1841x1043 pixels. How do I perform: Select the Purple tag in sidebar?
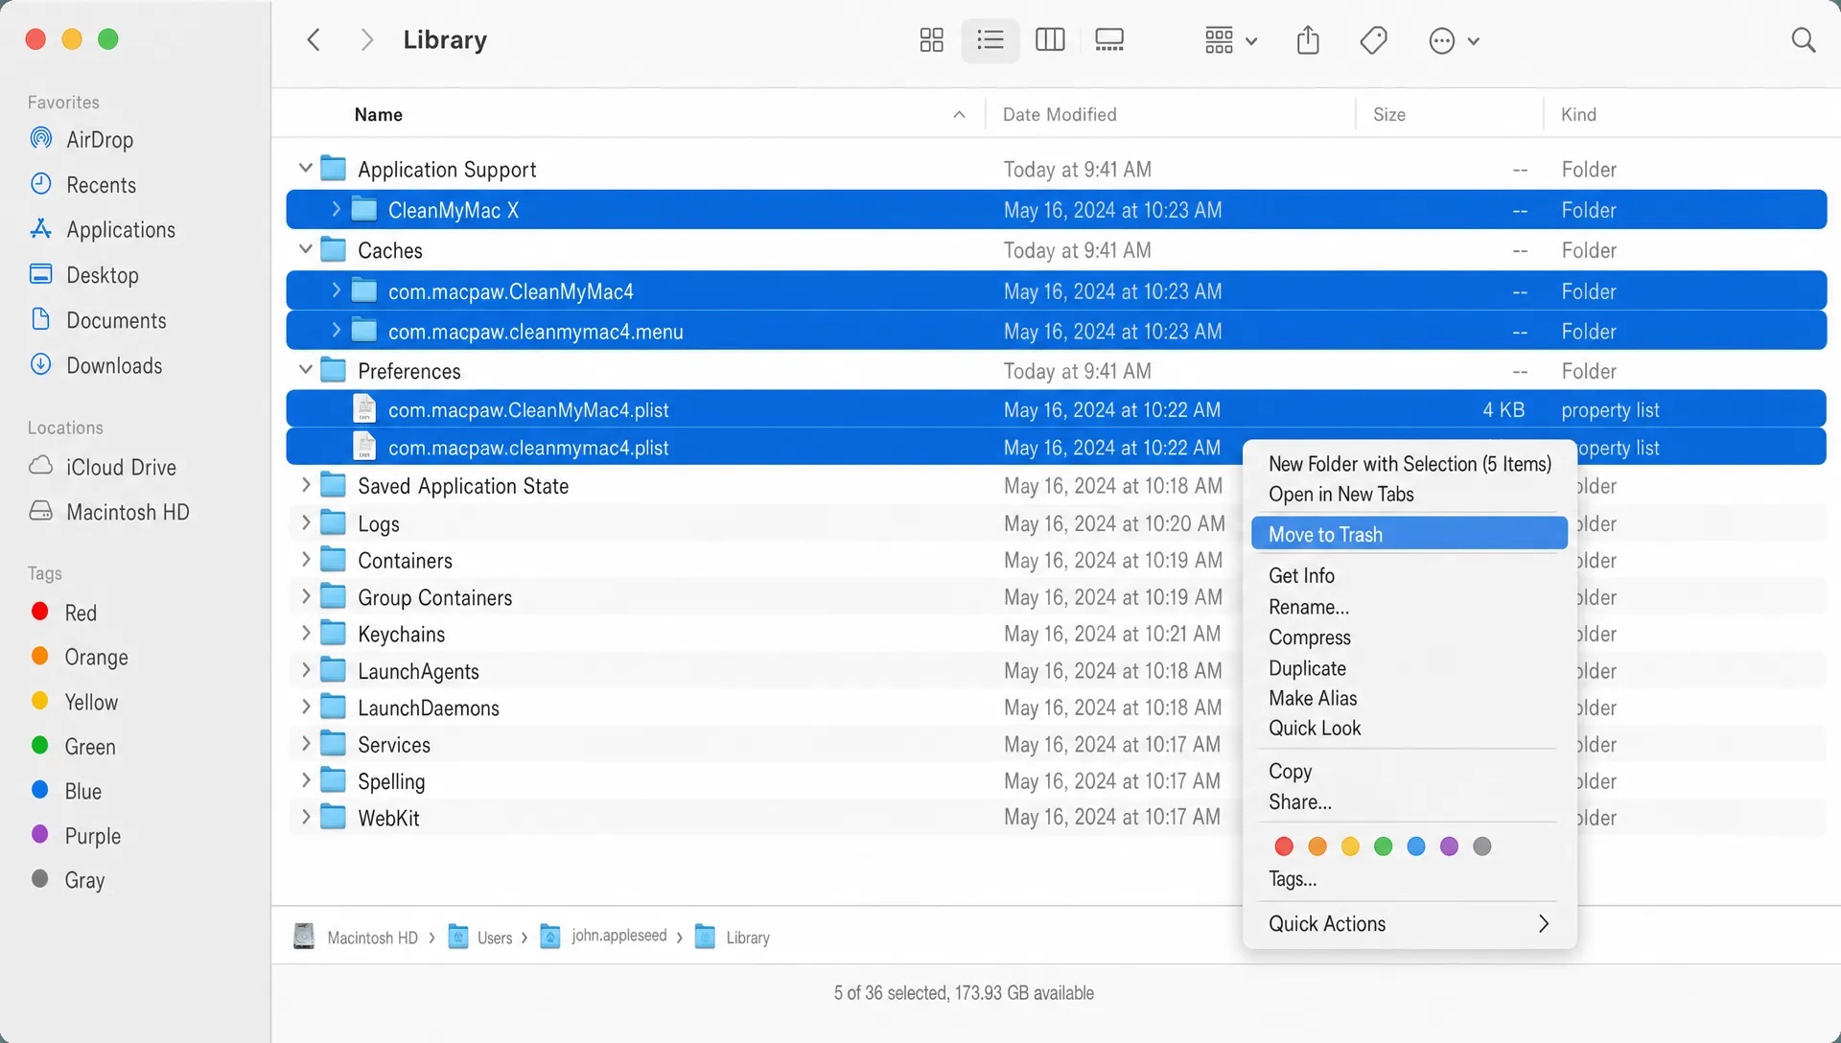coord(76,836)
